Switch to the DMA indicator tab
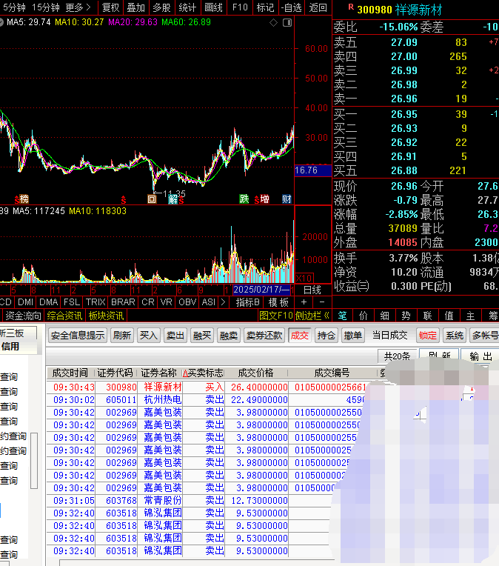The width and height of the screenshot is (499, 566). (x=48, y=302)
